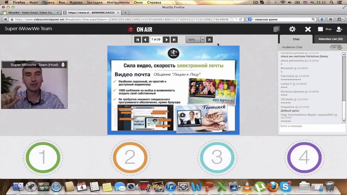Open the Закладки menu

tap(94, 2)
